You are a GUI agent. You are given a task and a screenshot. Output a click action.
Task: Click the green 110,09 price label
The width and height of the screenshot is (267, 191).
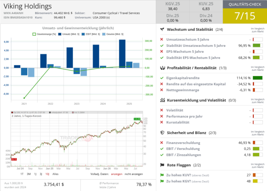coord(137,119)
